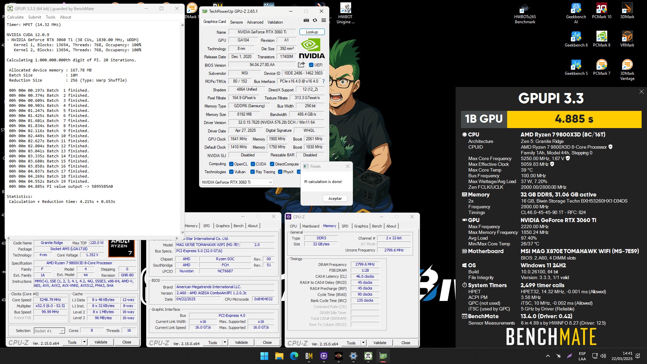Open the GPU-Z hamburger menu

[x=323, y=21]
